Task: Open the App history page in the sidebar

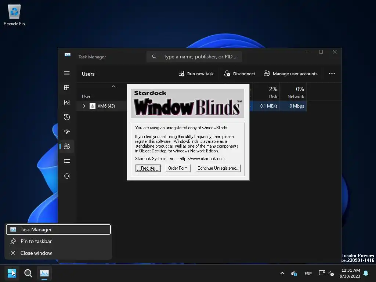Action: [67, 117]
